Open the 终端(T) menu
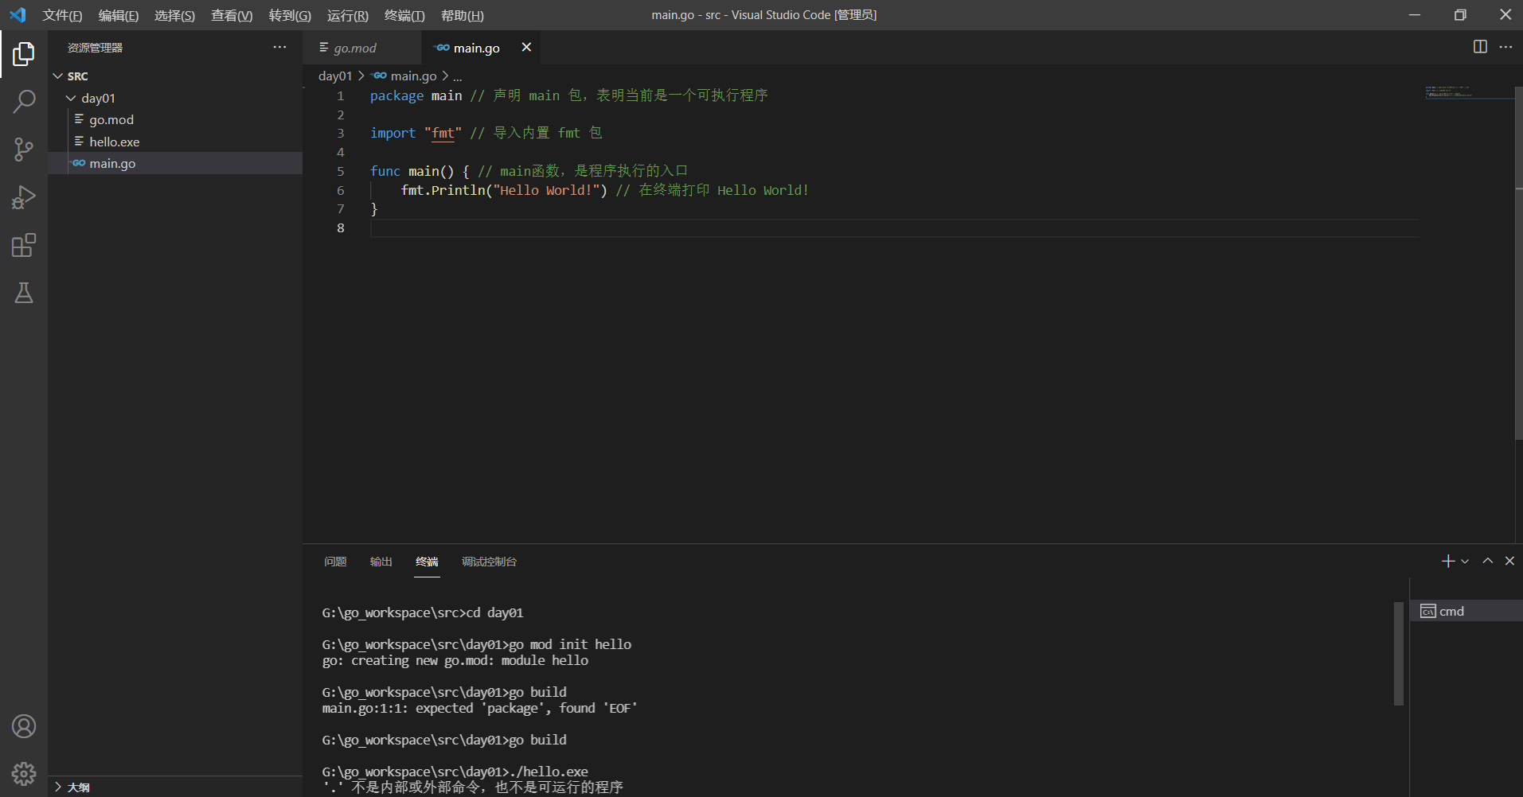Image resolution: width=1523 pixels, height=797 pixels. (404, 15)
